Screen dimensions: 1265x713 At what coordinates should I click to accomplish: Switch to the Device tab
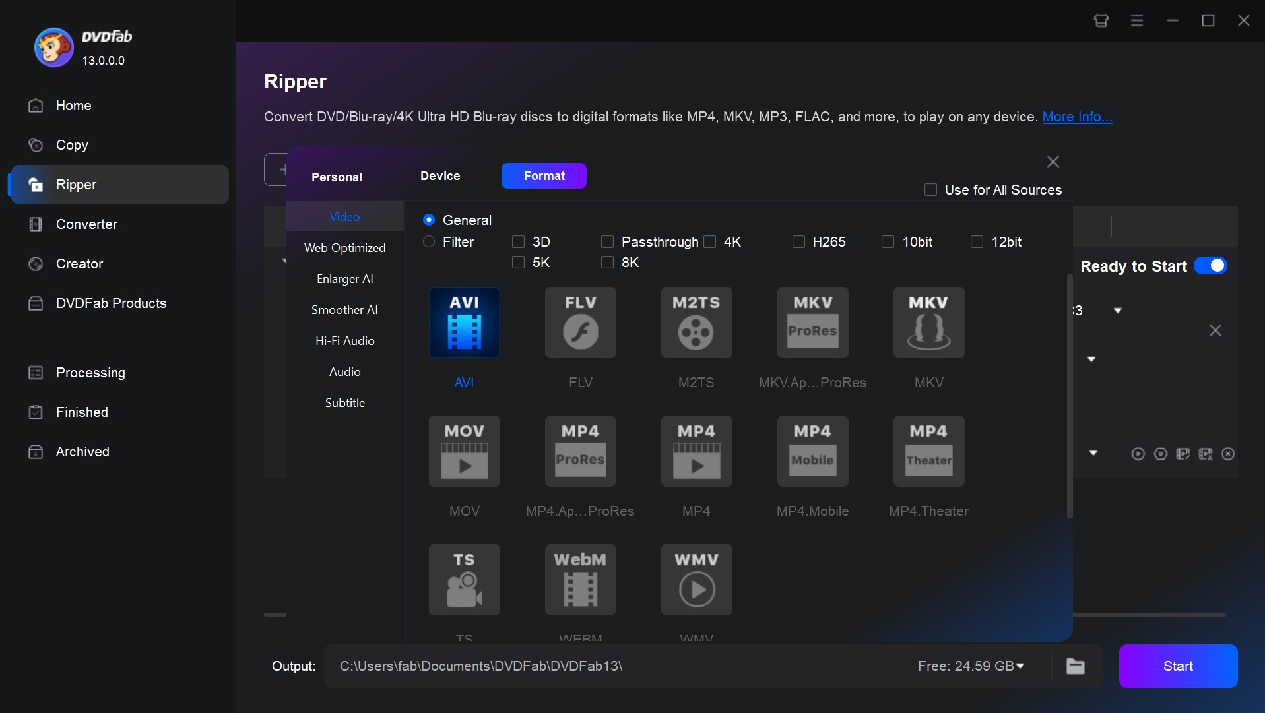(440, 175)
